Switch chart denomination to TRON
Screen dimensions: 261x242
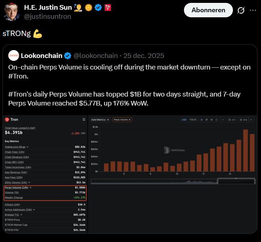193,120
